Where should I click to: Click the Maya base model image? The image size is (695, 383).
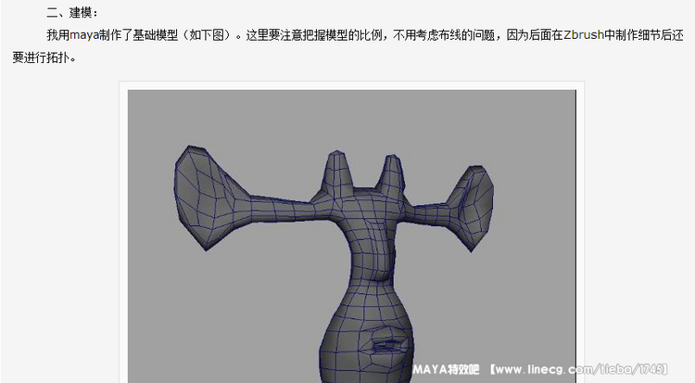352,236
